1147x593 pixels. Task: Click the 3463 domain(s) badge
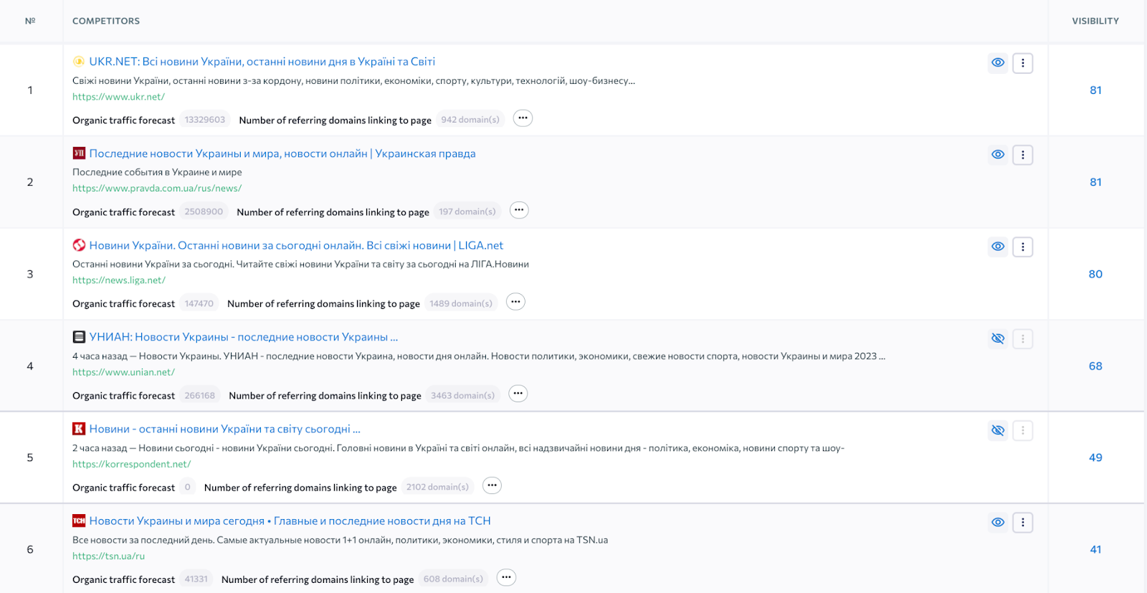click(462, 395)
